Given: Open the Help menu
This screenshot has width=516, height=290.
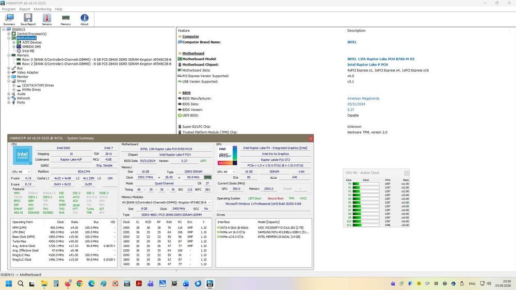Looking at the screenshot, I should (59, 9).
